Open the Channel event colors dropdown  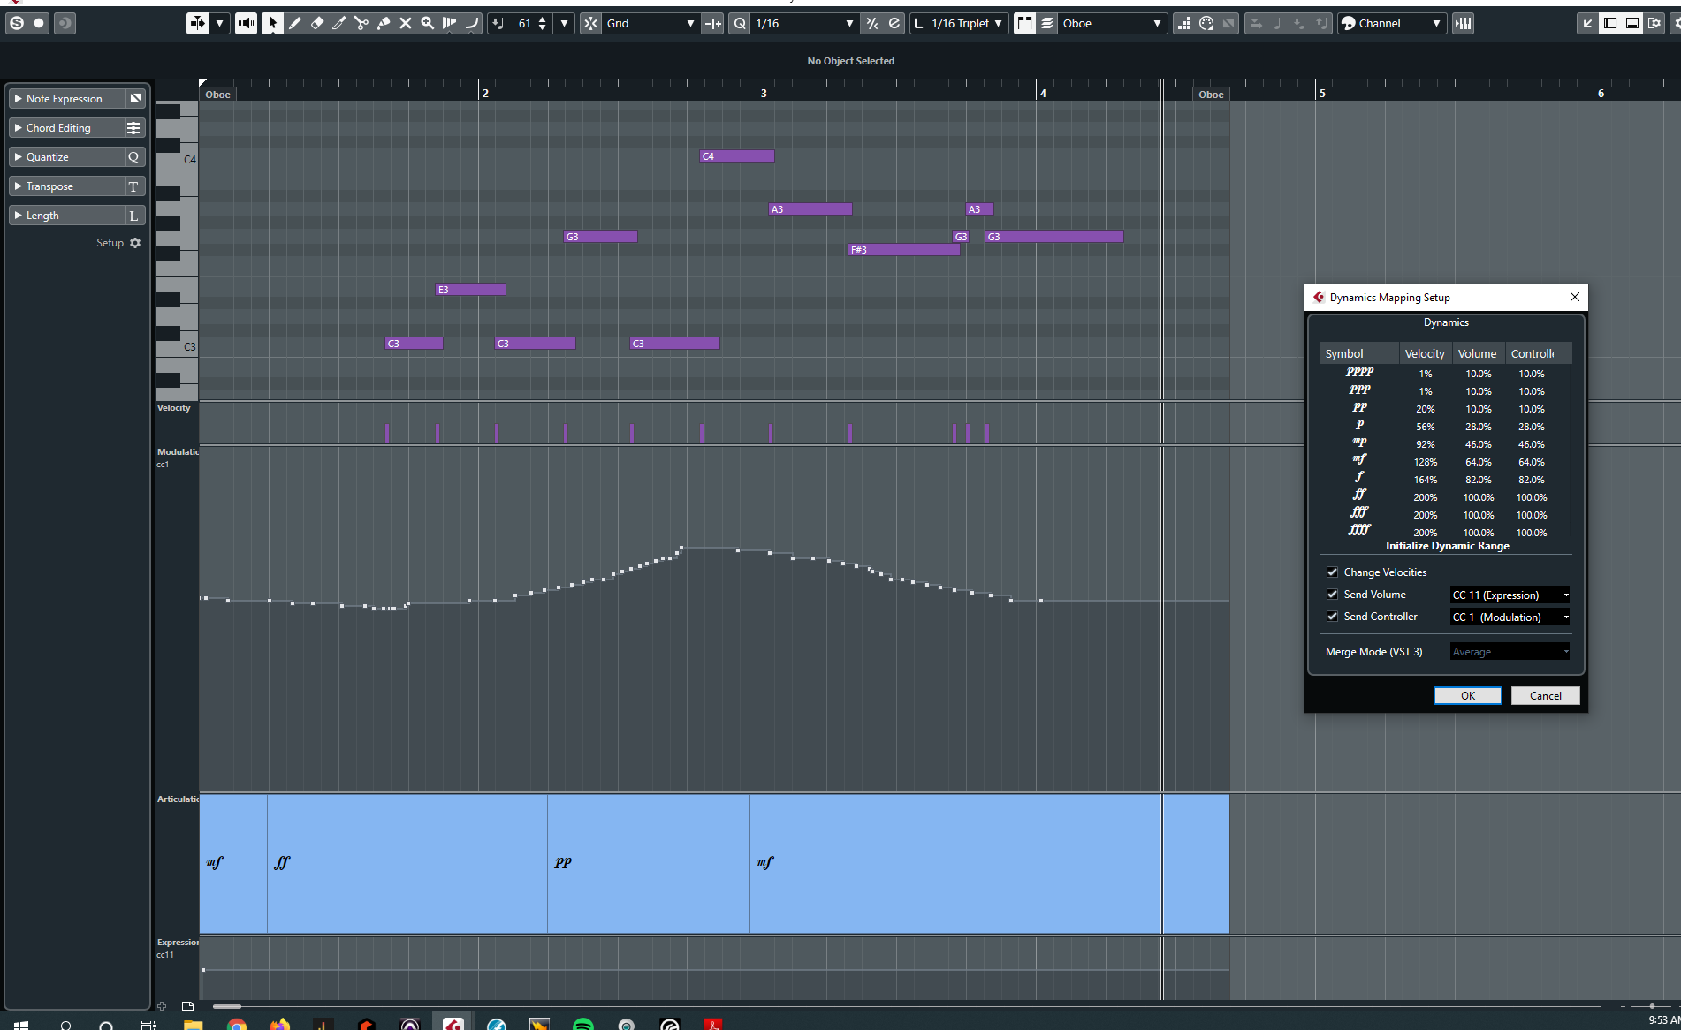1392,23
